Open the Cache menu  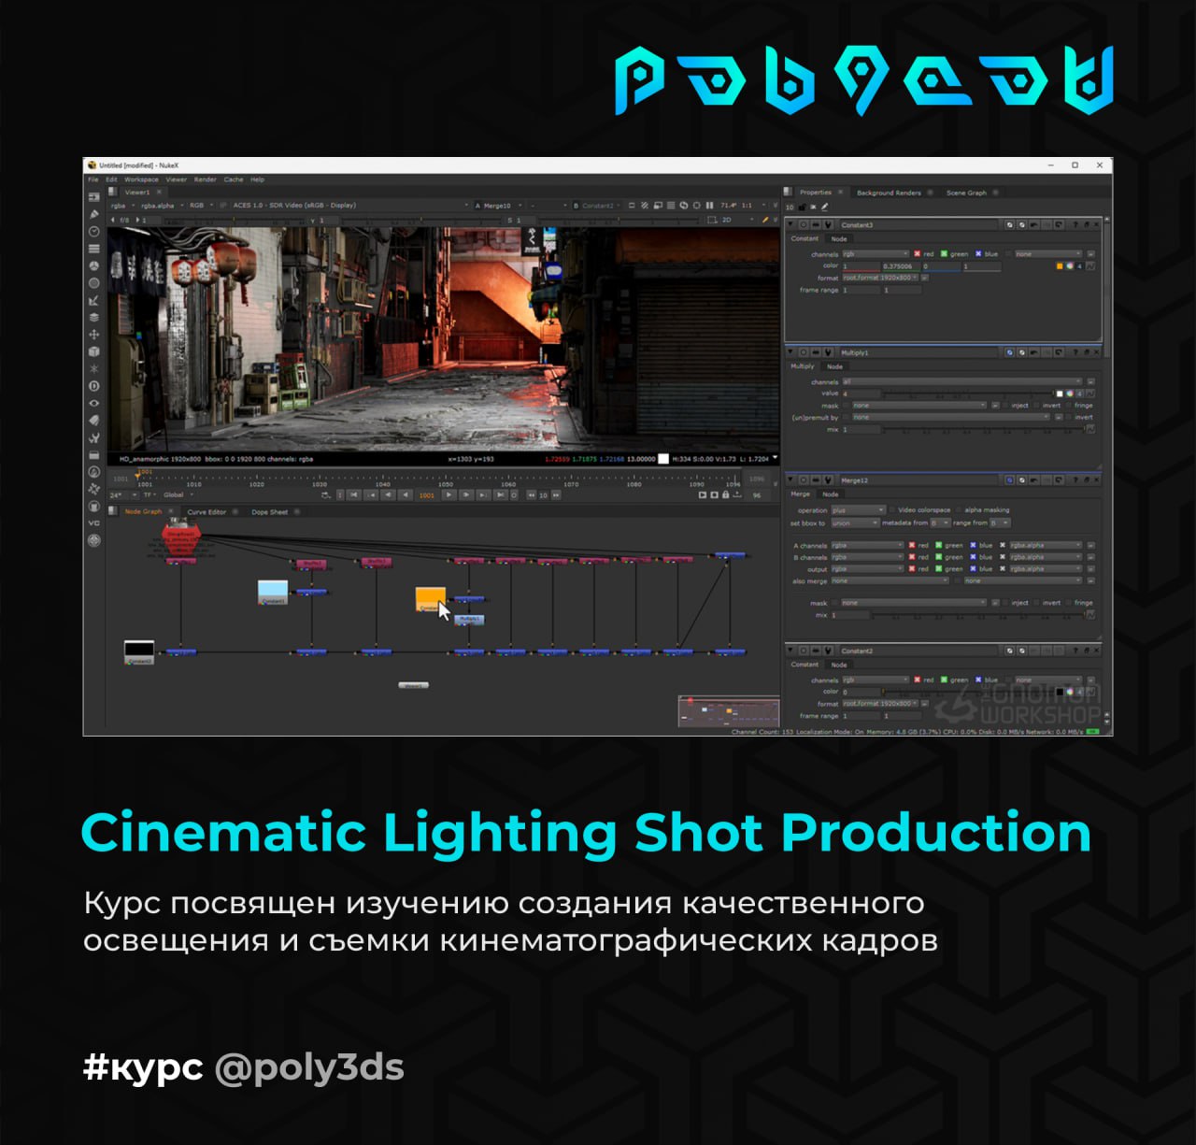click(x=234, y=179)
